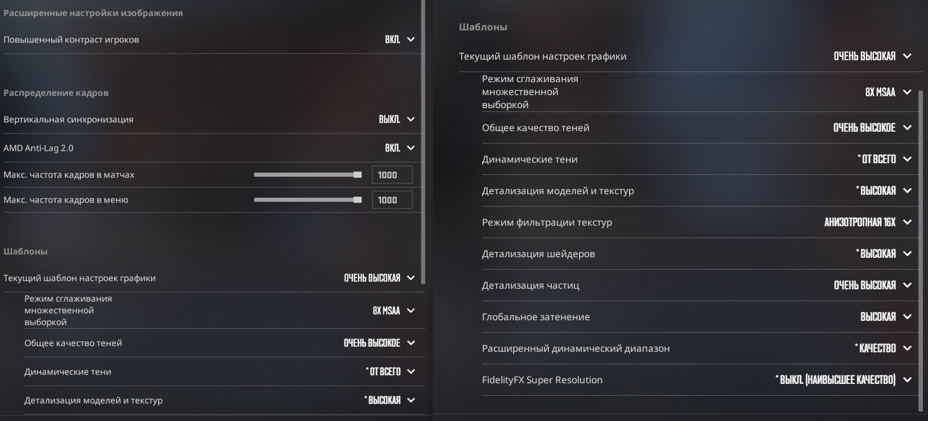
Task: Expand Общее качество теней in right panel
Action: pos(872,128)
